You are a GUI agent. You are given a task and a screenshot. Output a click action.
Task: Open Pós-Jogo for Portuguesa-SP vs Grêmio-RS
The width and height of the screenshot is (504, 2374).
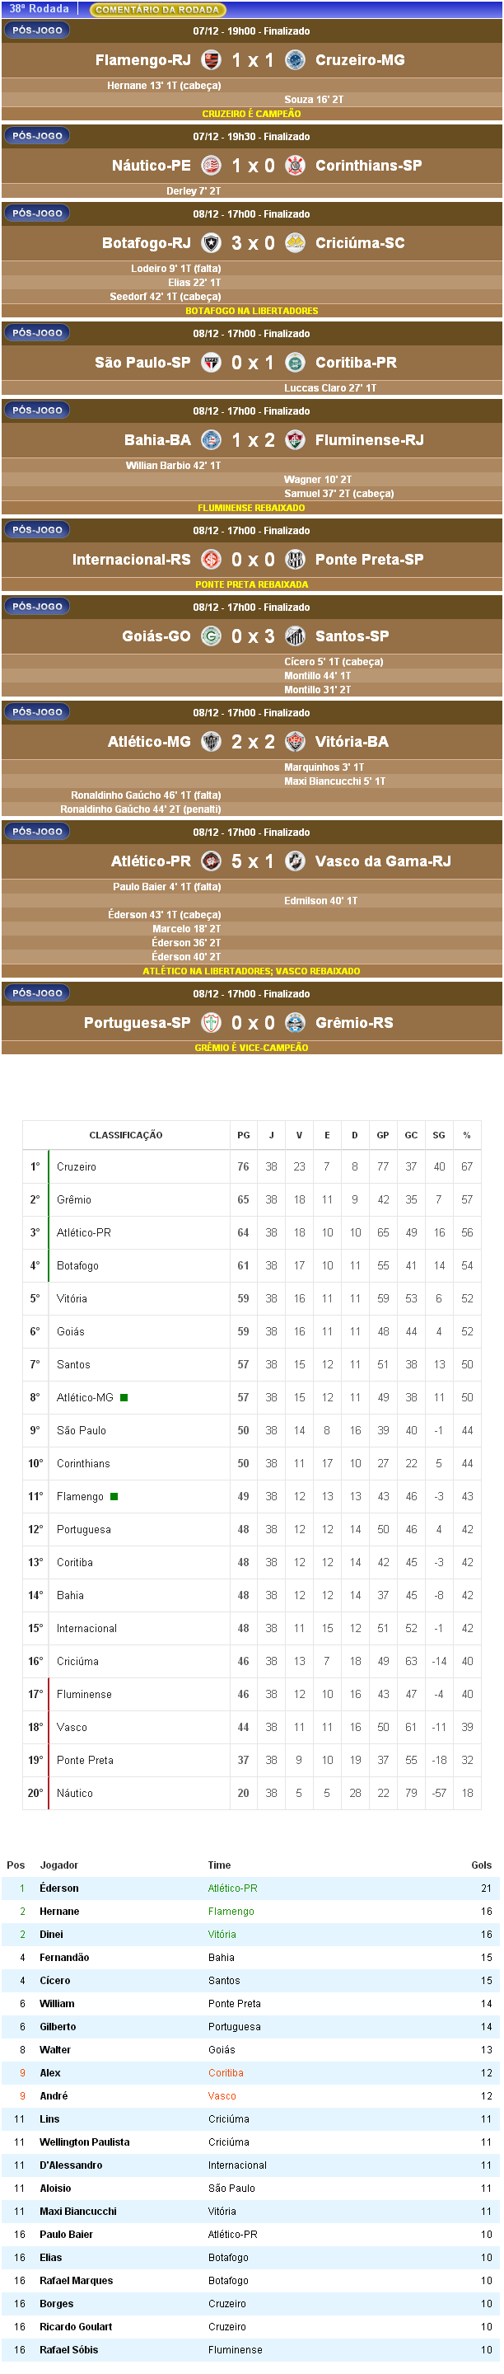point(37,993)
